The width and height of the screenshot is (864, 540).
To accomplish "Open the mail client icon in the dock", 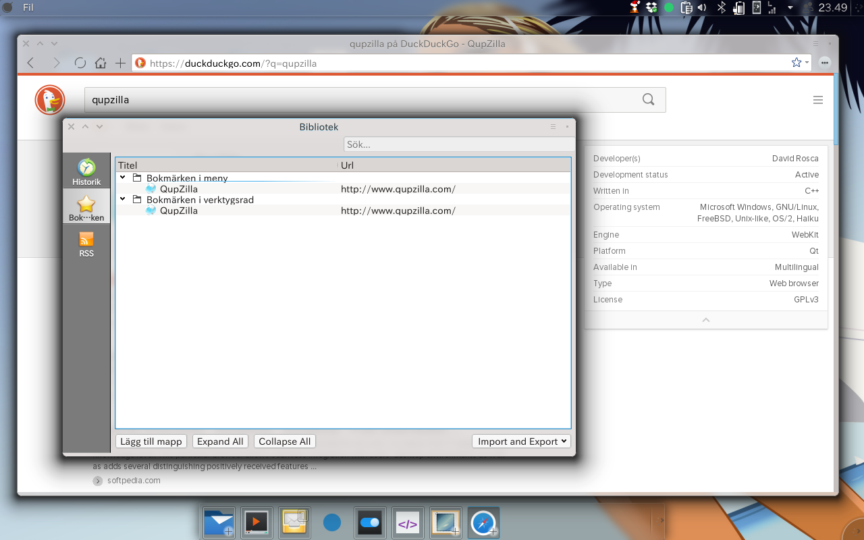I will 294,522.
